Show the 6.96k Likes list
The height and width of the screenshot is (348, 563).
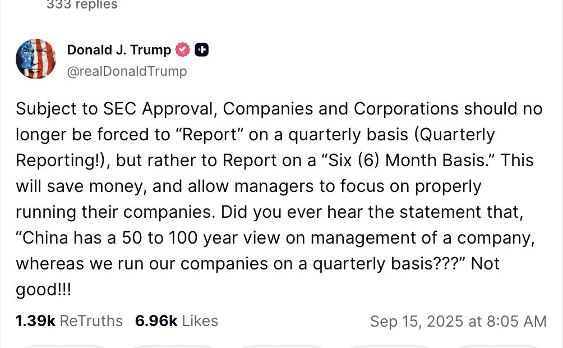pos(176,320)
